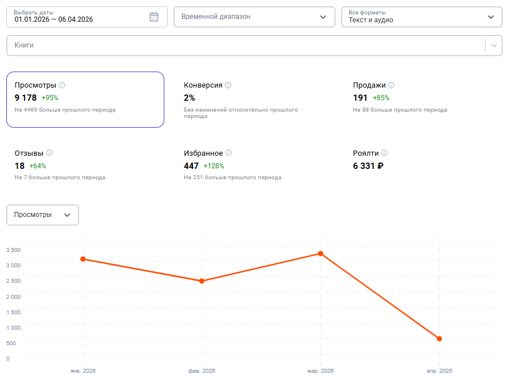Open the calendar date picker icon
The height and width of the screenshot is (383, 513).
pyautogui.click(x=154, y=17)
